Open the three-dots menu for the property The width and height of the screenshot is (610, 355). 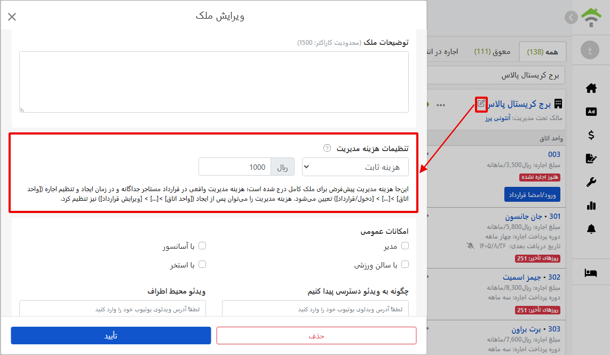[441, 105]
